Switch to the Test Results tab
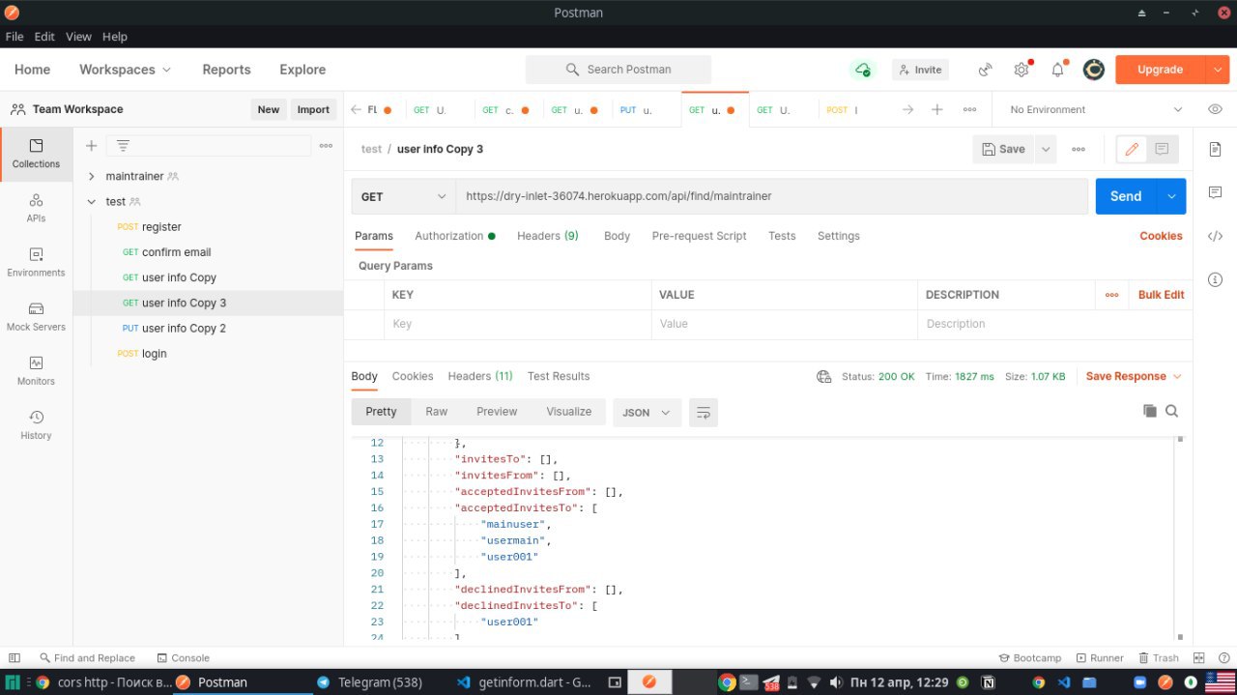 (x=559, y=376)
